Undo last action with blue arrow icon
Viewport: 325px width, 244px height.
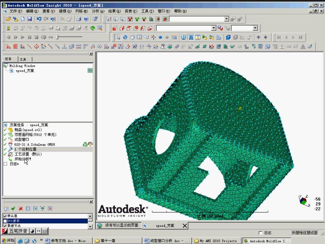(x=39, y=19)
